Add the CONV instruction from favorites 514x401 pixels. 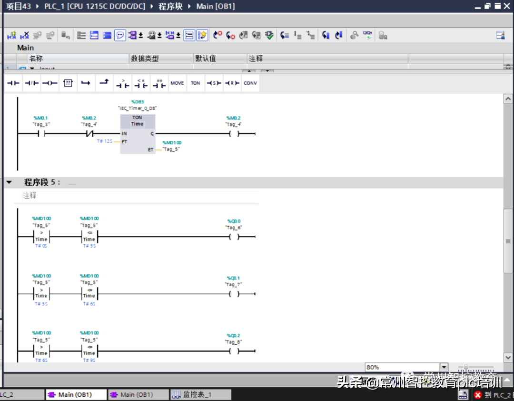point(250,83)
